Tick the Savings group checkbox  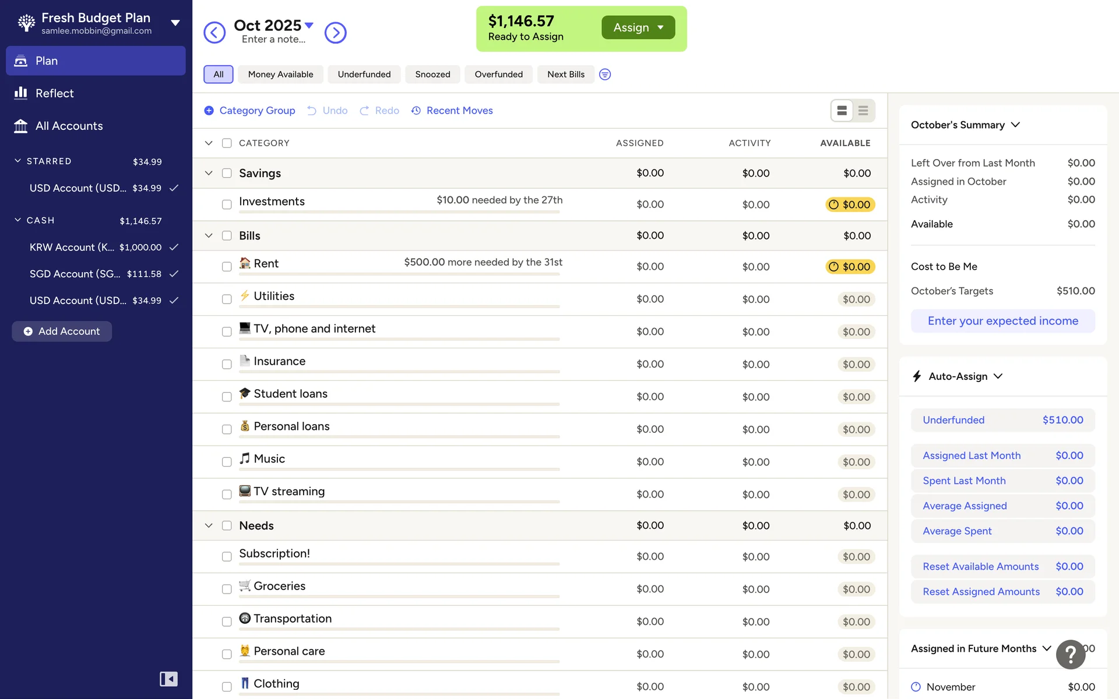(227, 173)
